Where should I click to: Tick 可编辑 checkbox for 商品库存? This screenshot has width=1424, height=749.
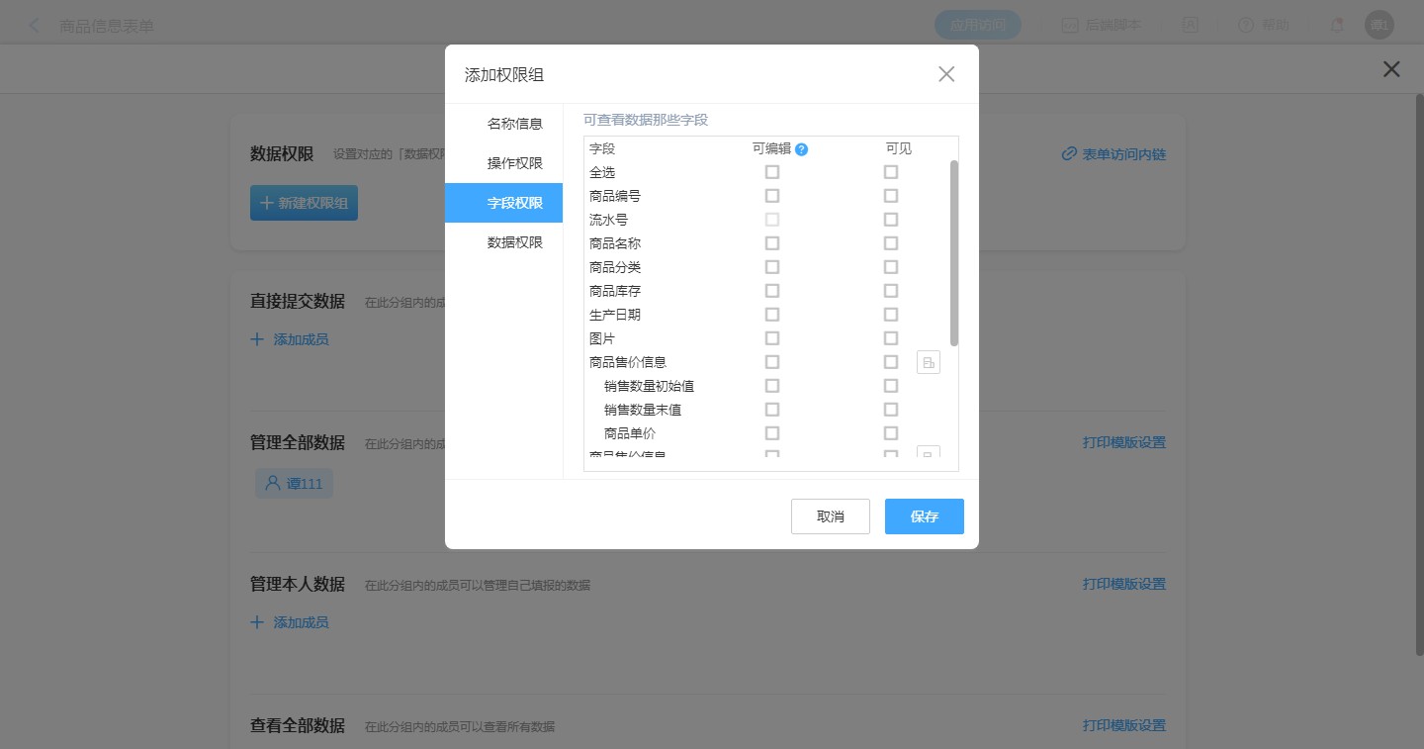pos(772,291)
